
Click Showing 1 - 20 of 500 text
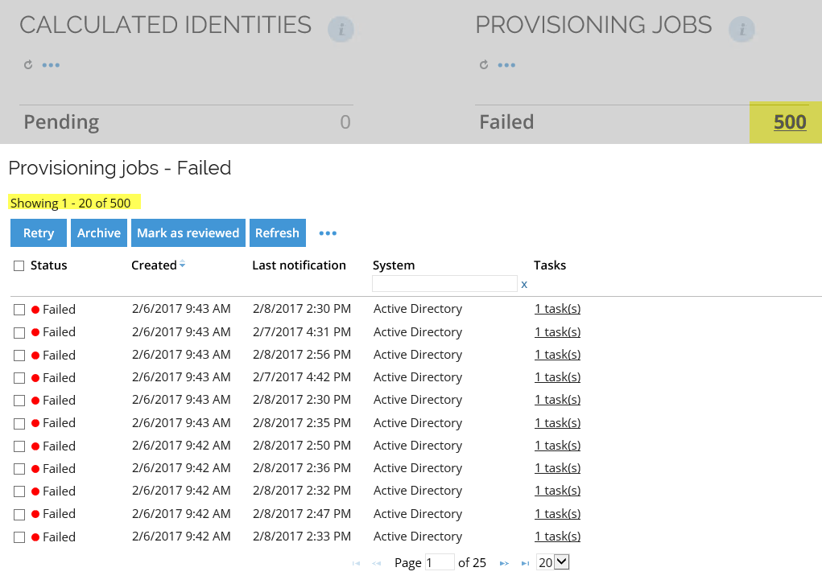point(70,204)
